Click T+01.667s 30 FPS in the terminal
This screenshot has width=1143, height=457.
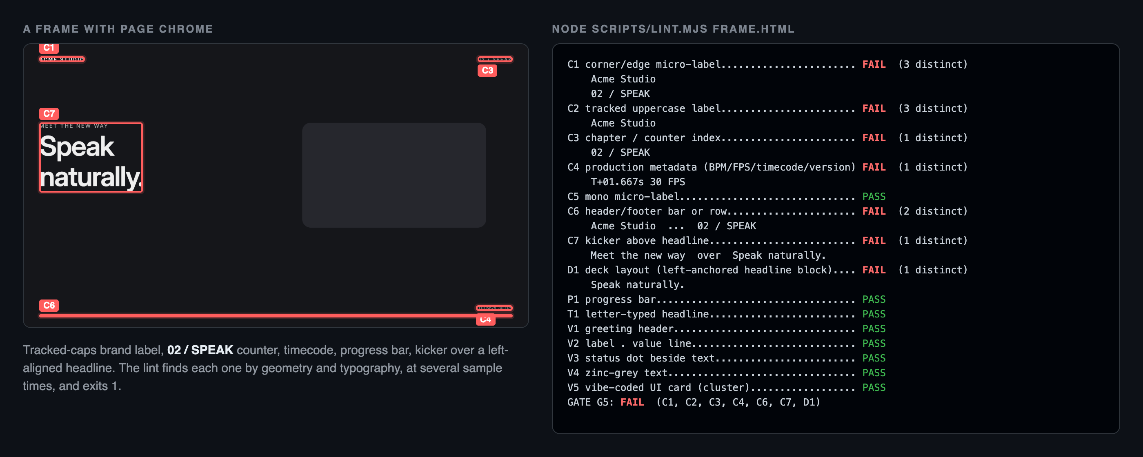(x=638, y=182)
